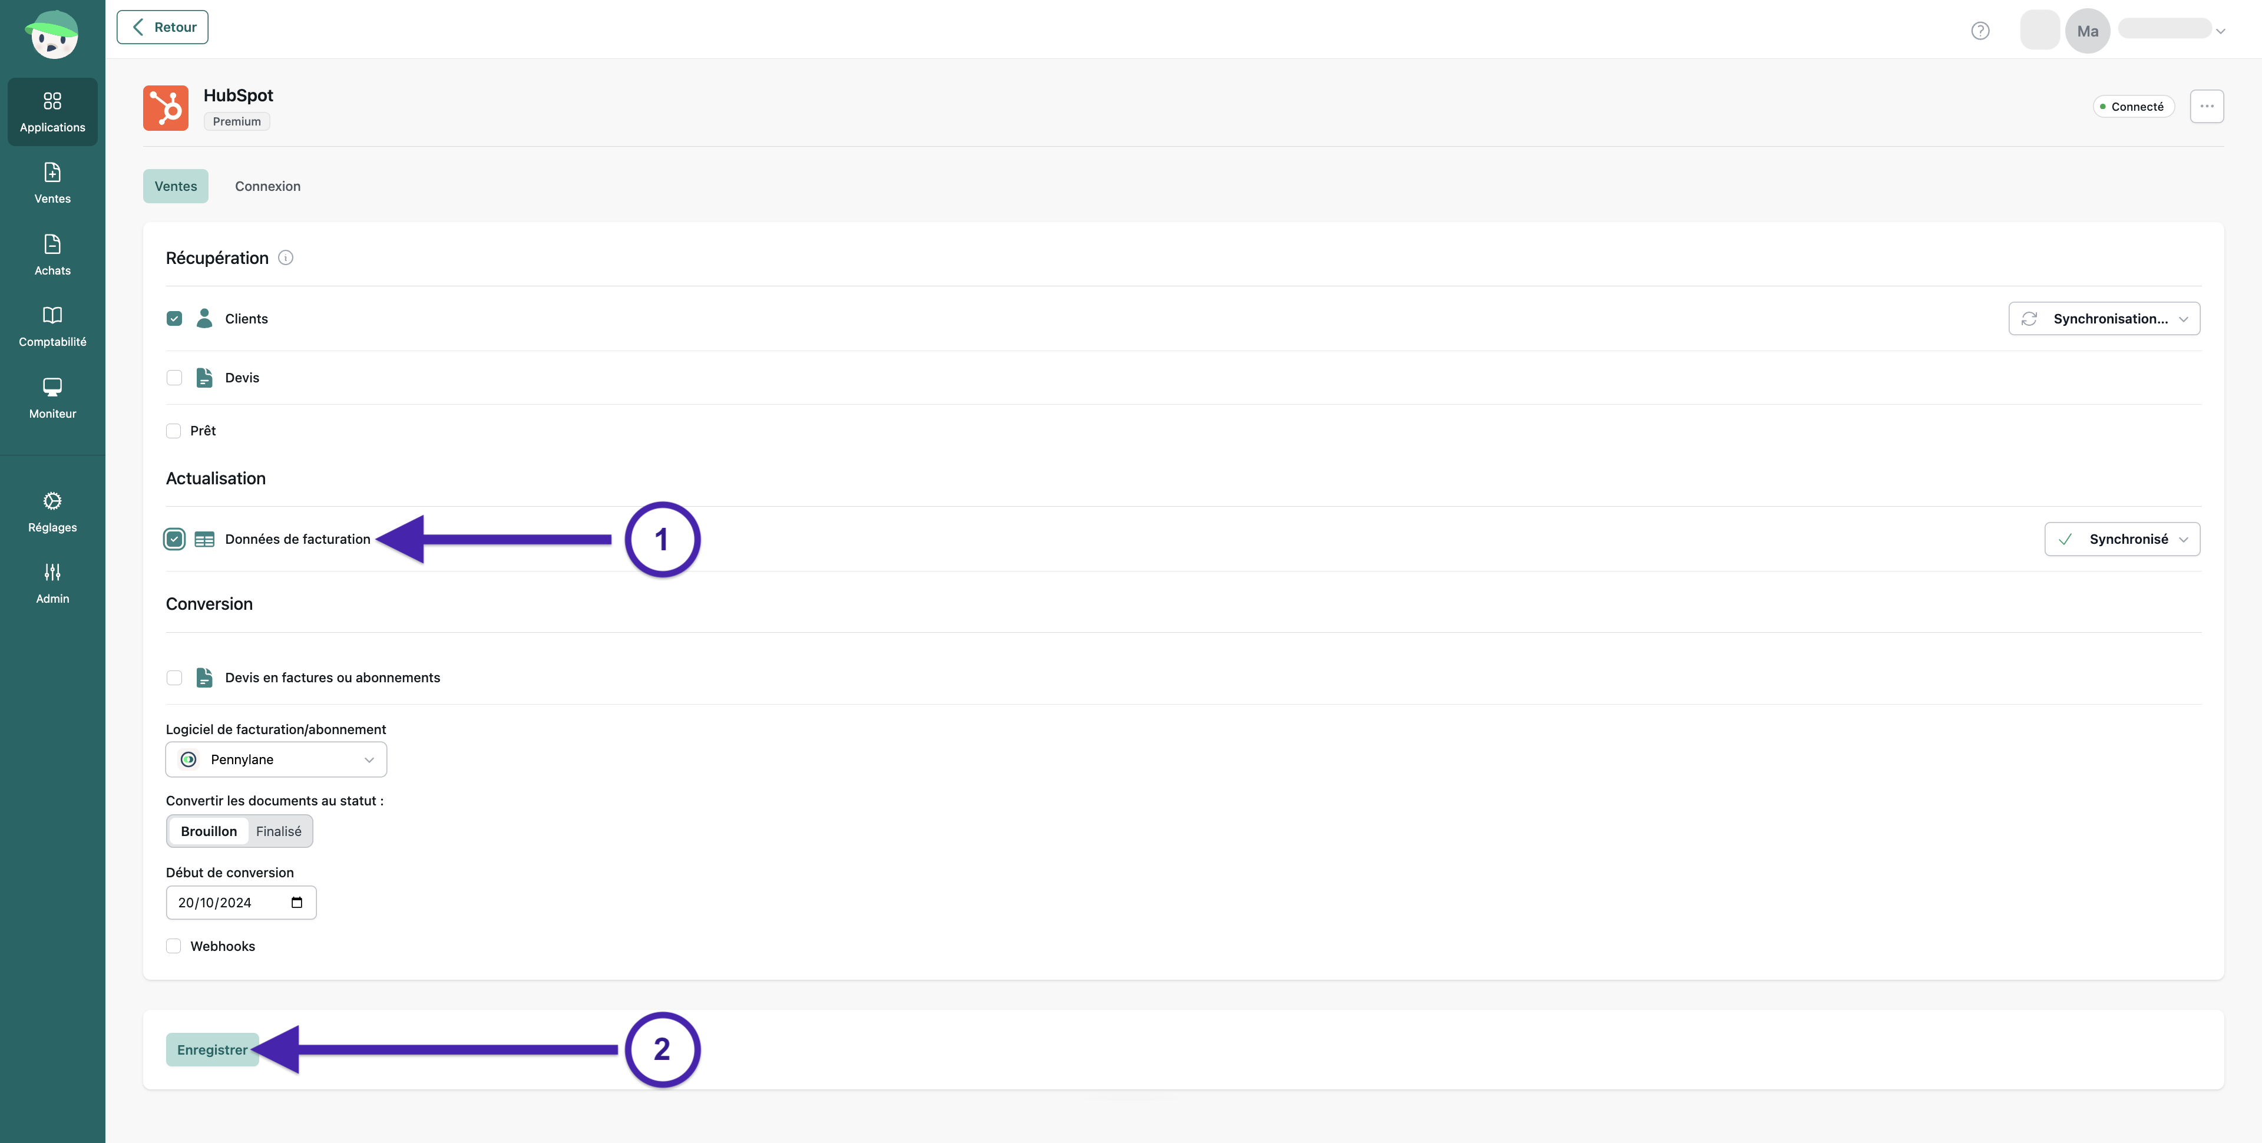Viewport: 2262px width, 1143px height.
Task: Enable the Devis checkbox
Action: pos(174,378)
